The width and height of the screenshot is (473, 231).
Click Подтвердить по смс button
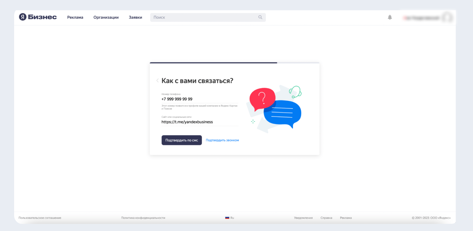point(181,140)
